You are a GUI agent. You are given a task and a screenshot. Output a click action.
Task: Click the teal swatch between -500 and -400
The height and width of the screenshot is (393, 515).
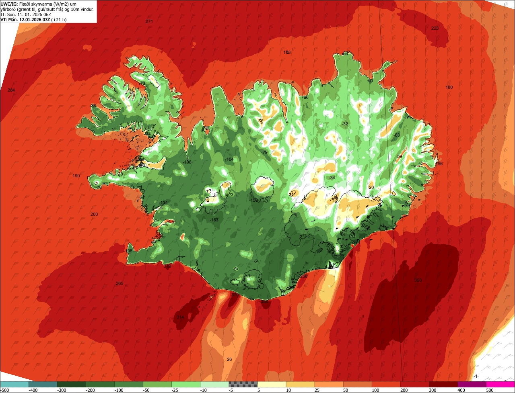tap(14, 384)
